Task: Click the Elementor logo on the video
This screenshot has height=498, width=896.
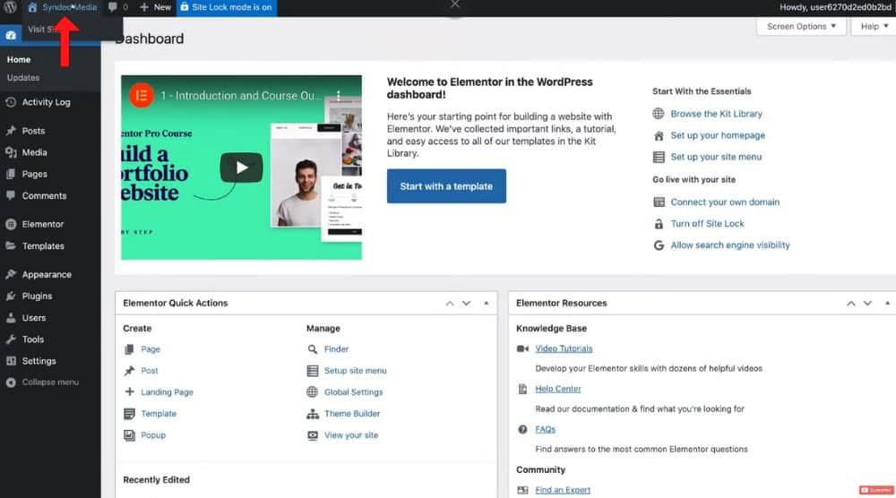Action: click(142, 95)
